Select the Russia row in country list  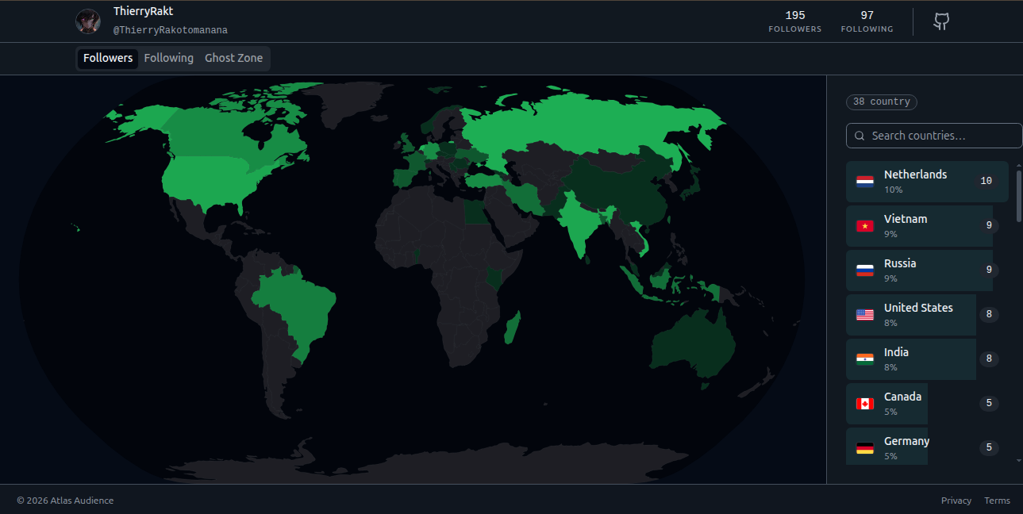pos(927,270)
